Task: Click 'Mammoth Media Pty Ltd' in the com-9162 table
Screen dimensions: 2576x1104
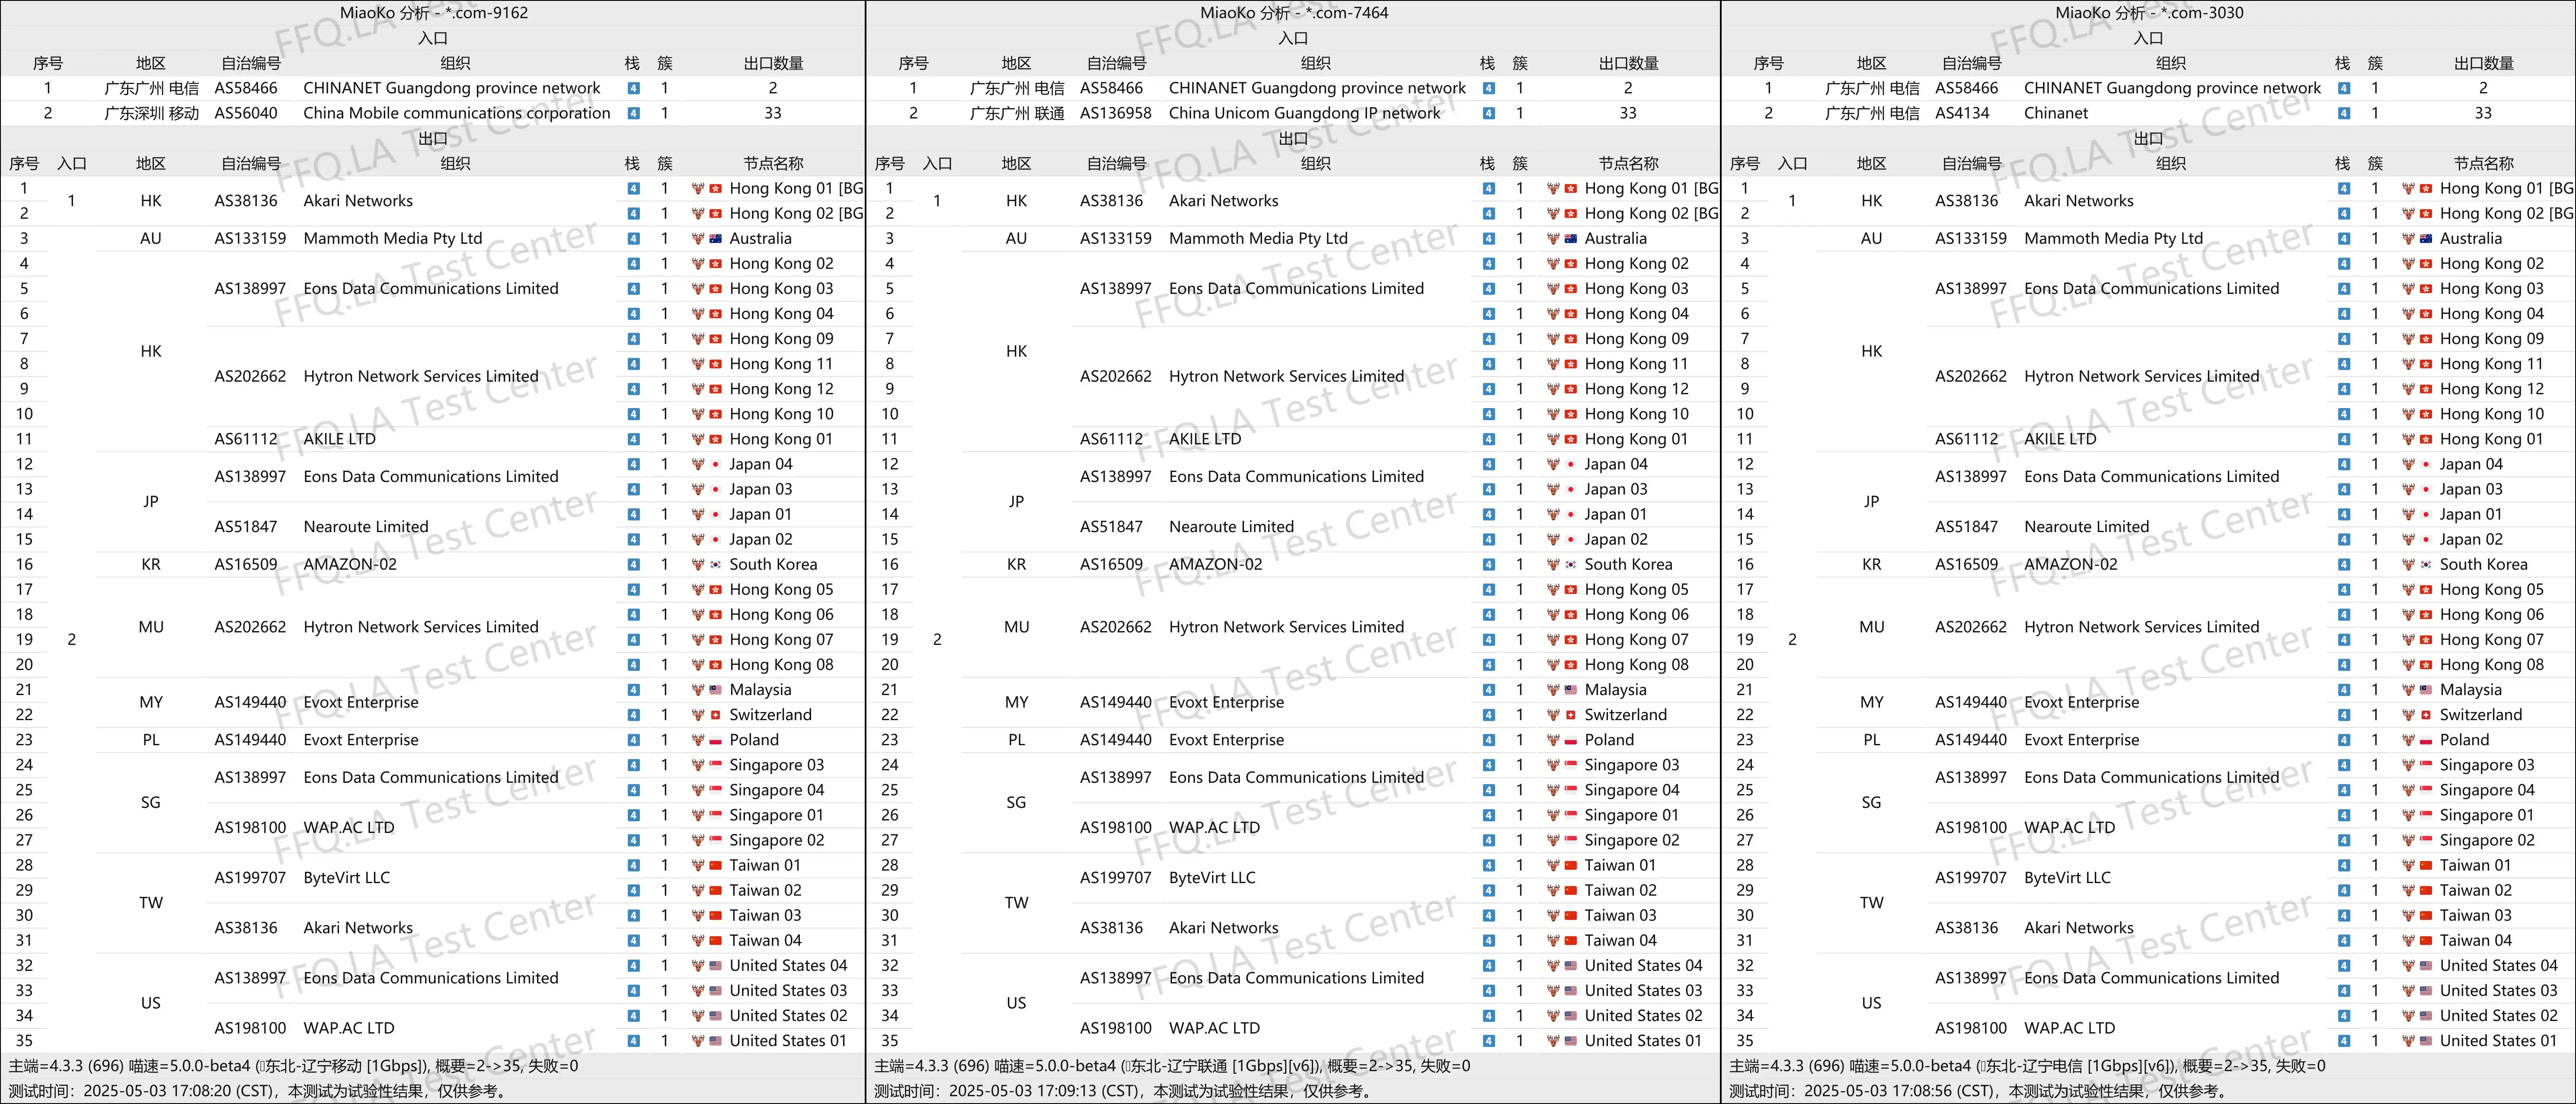Action: [x=393, y=239]
